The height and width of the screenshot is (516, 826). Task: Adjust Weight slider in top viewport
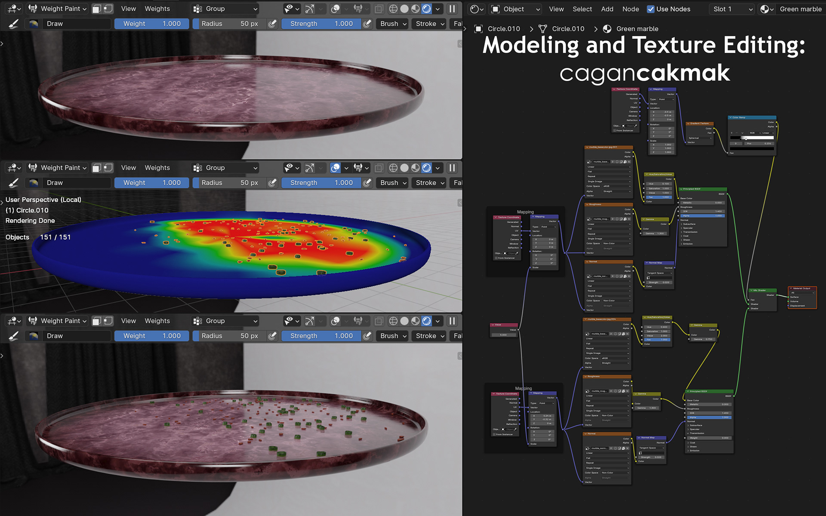click(151, 24)
